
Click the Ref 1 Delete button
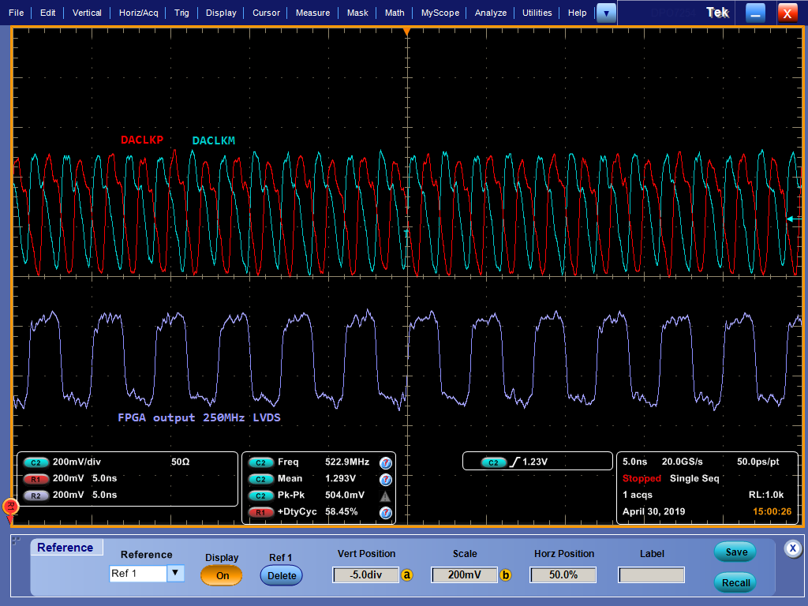pyautogui.click(x=282, y=575)
